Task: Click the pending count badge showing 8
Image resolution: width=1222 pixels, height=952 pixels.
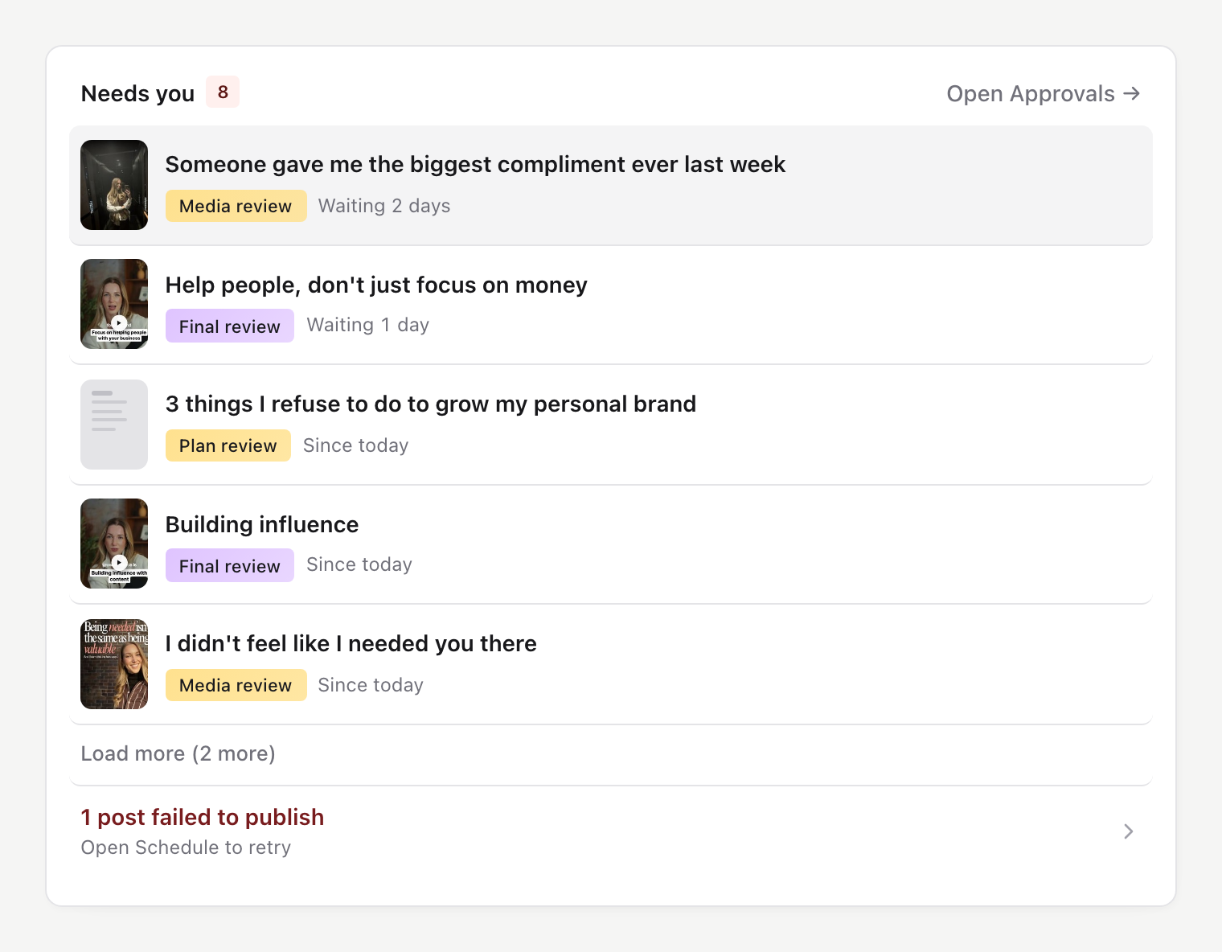Action: click(223, 92)
